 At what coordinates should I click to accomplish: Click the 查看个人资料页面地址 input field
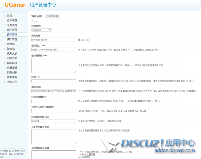pyautogui.click(x=54, y=111)
